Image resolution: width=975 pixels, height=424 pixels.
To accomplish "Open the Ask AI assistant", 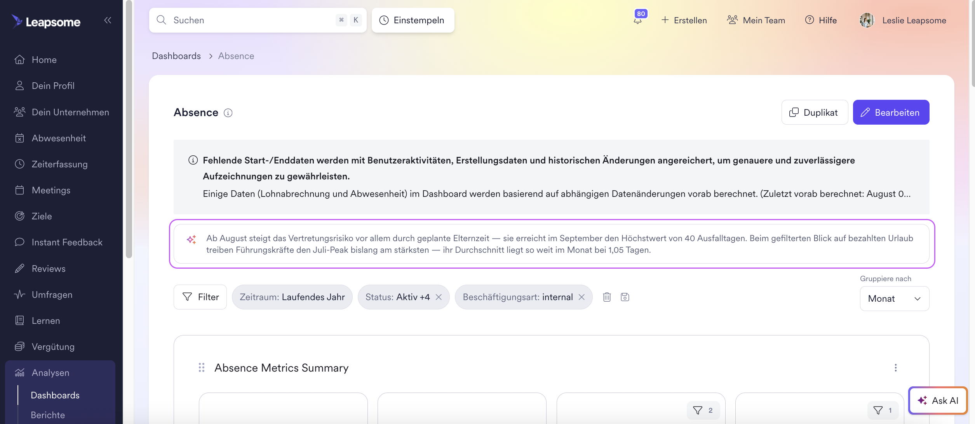I will pos(938,400).
